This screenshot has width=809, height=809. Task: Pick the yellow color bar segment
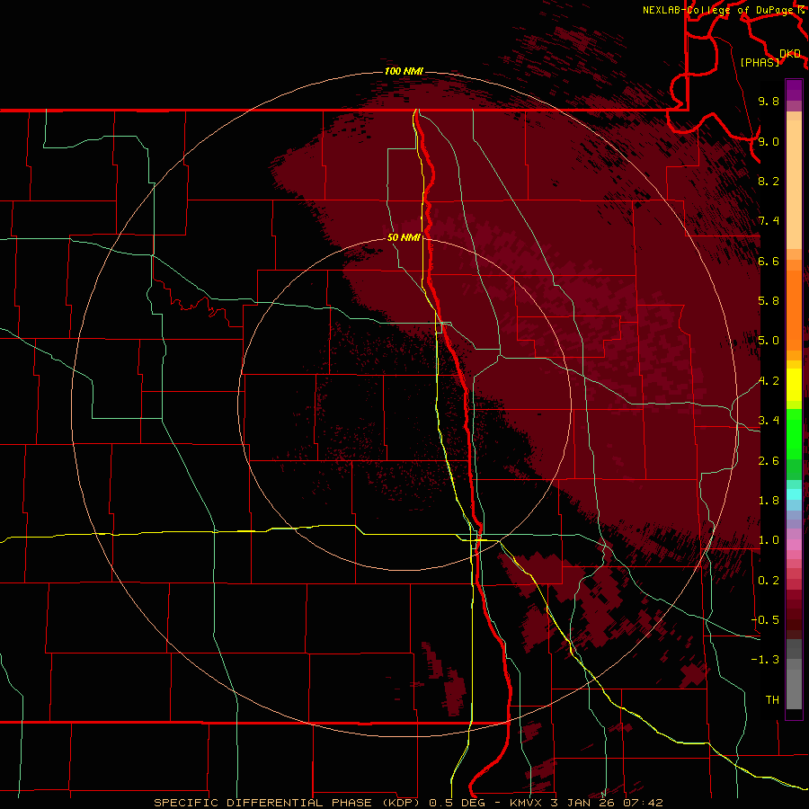[794, 385]
